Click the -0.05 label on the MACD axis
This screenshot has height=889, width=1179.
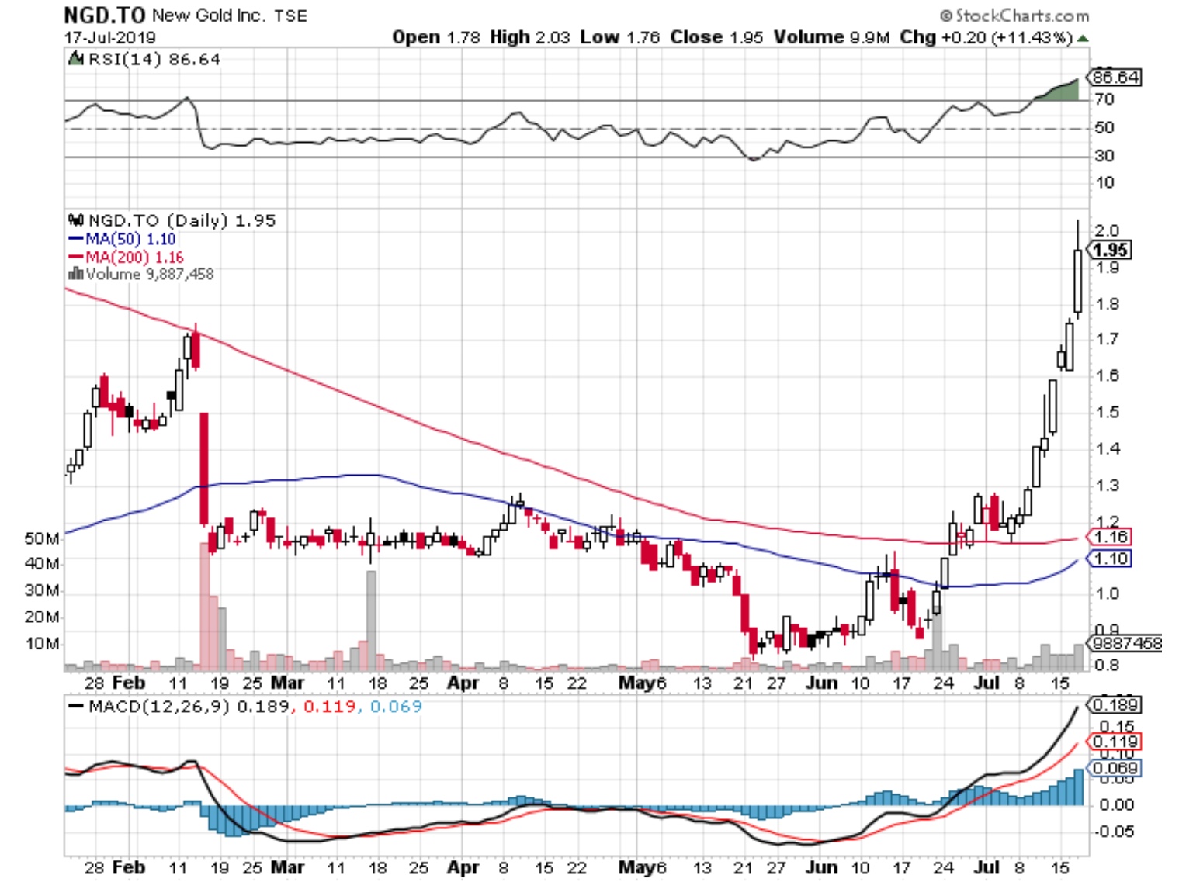(1114, 832)
